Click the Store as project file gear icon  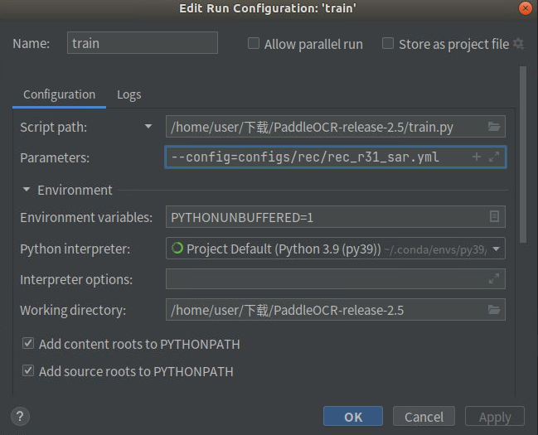click(x=519, y=44)
